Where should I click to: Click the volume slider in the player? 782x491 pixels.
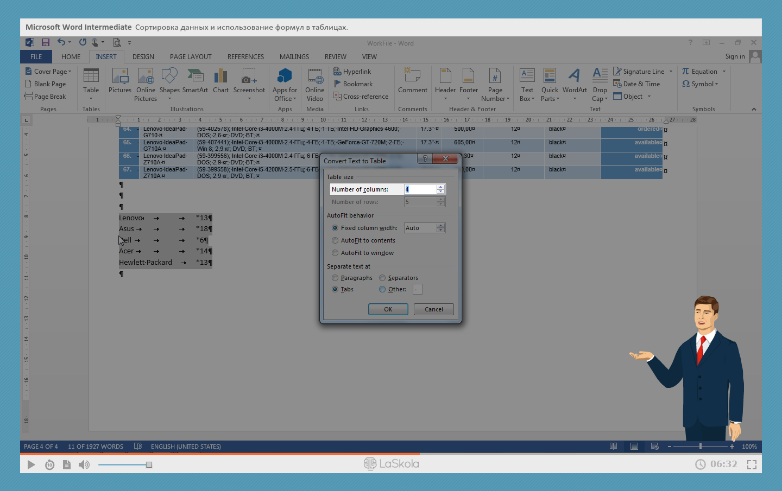pyautogui.click(x=124, y=464)
